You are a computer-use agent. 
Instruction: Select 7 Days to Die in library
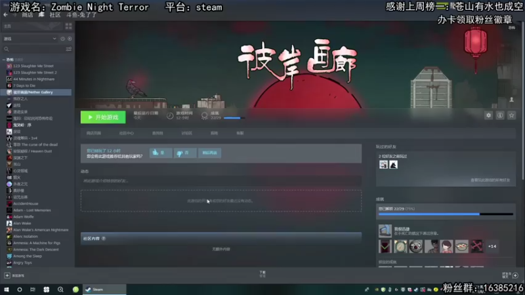coord(24,86)
